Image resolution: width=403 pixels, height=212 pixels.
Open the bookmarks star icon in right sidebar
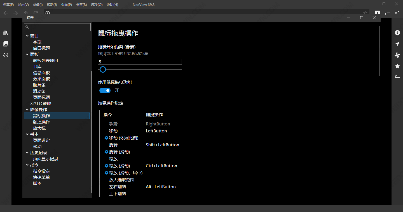tap(397, 66)
